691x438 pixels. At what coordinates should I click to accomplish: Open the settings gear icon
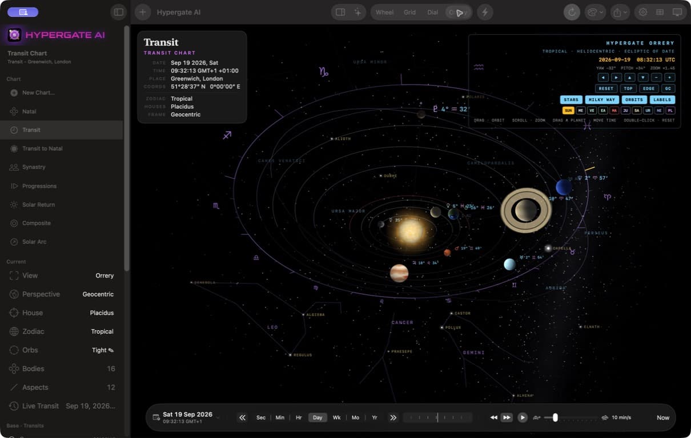click(x=643, y=12)
